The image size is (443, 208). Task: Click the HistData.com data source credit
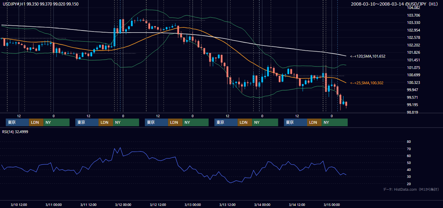(411, 189)
